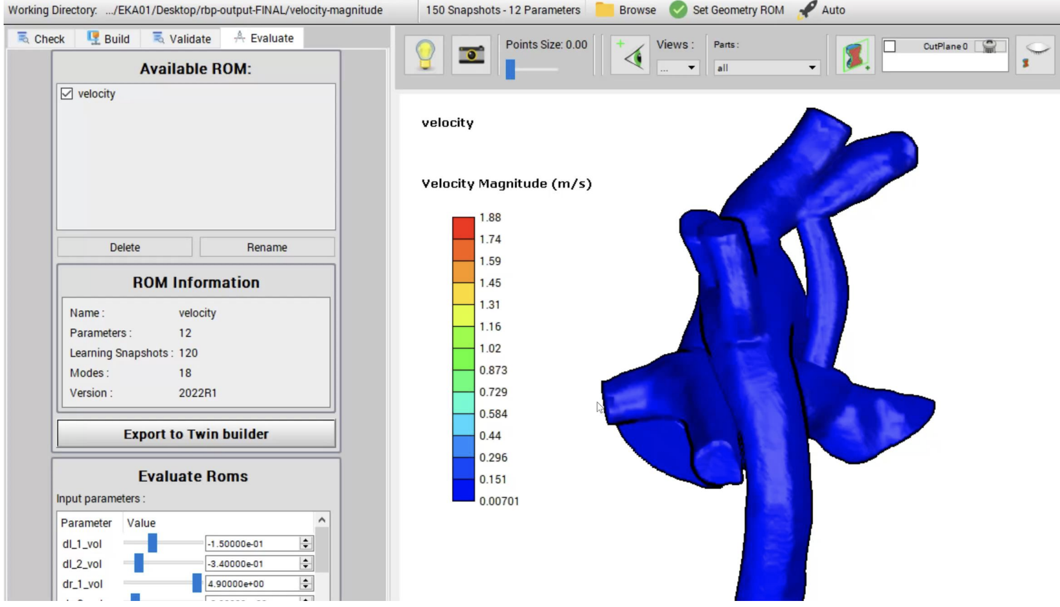This screenshot has height=607, width=1060.
Task: Click the Auto rocket icon
Action: 807,10
